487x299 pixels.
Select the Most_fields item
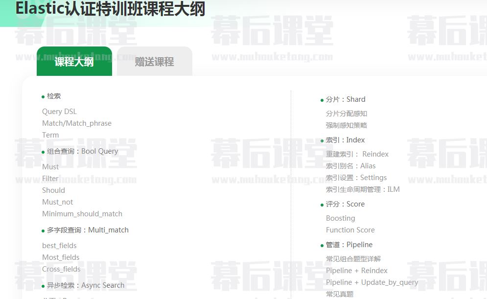[61, 257]
